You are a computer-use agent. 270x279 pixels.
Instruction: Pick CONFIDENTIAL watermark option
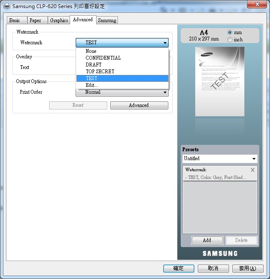[122, 58]
